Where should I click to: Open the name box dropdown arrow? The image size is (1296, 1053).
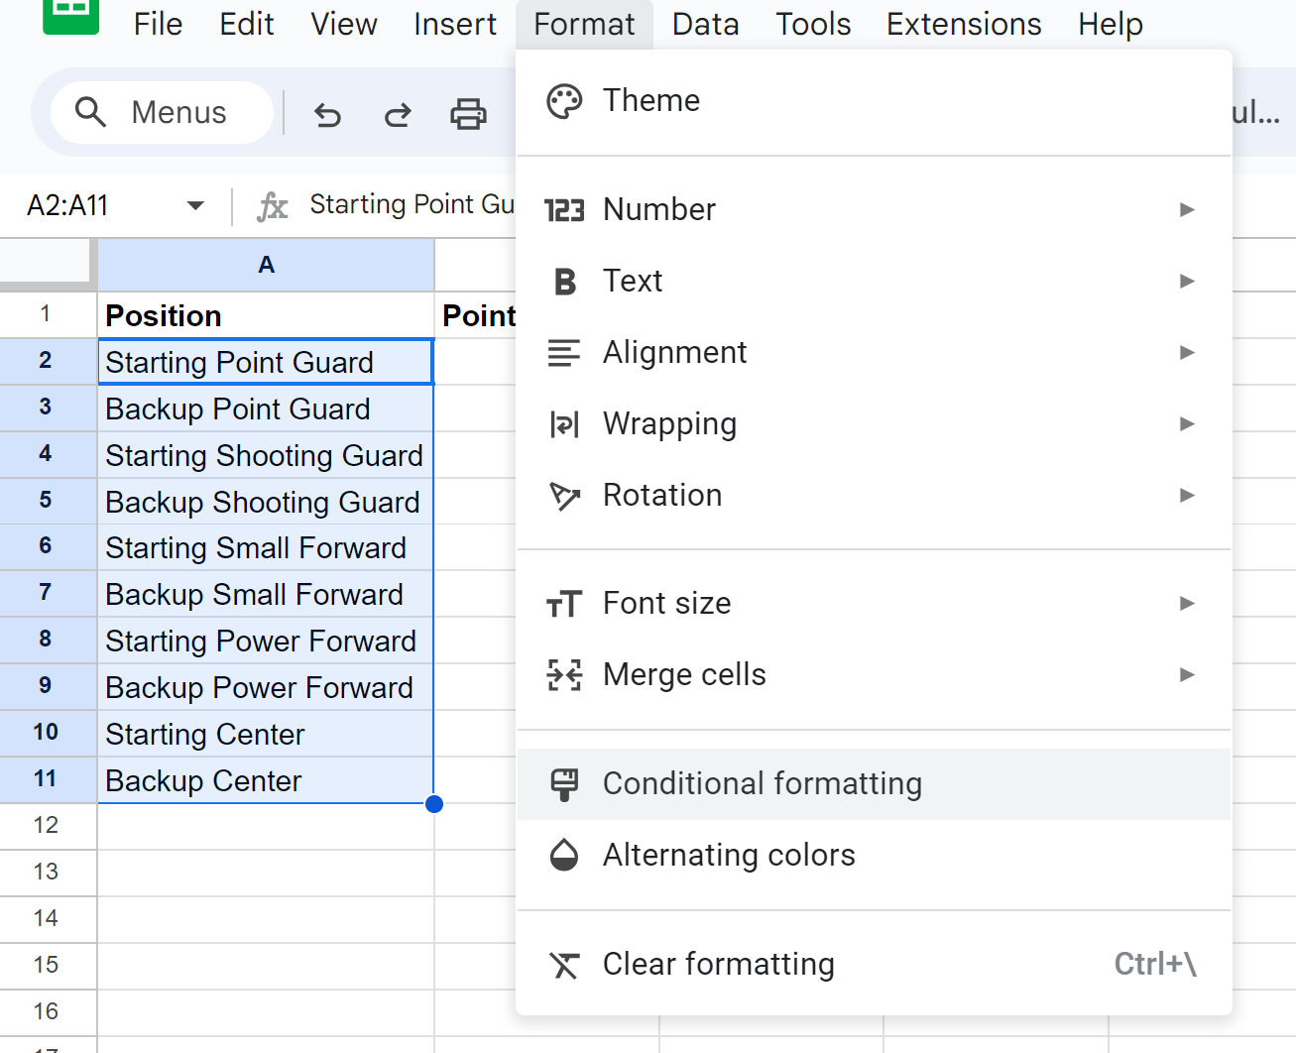coord(195,206)
